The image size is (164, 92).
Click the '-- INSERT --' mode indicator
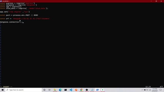pyautogui.click(x=6, y=87)
